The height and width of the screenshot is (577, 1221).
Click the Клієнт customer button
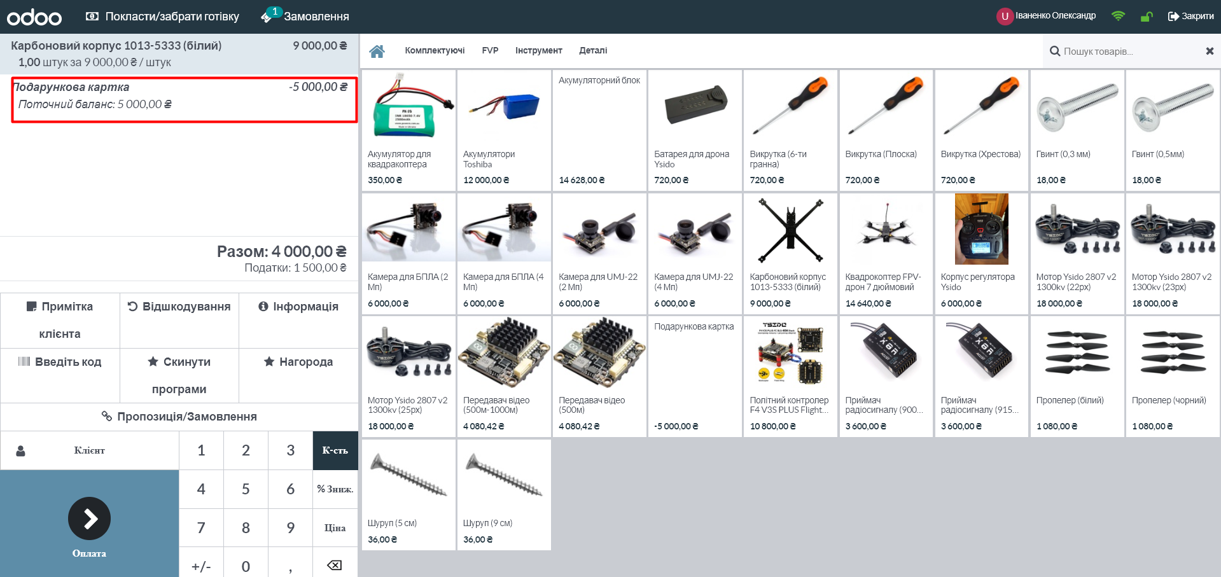point(89,450)
